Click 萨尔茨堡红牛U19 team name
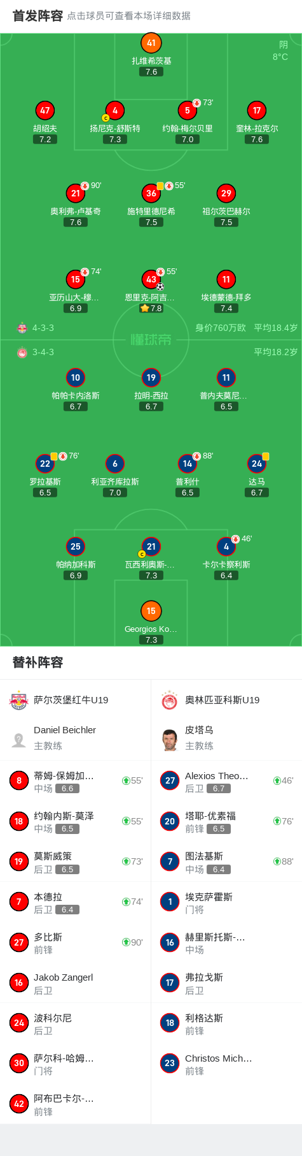This screenshot has width=302, height=1156. [71, 700]
